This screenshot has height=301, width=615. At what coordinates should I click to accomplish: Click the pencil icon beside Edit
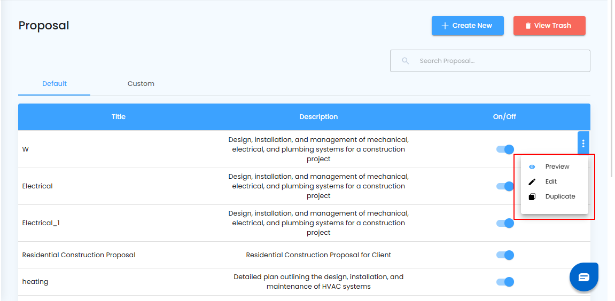pyautogui.click(x=532, y=182)
